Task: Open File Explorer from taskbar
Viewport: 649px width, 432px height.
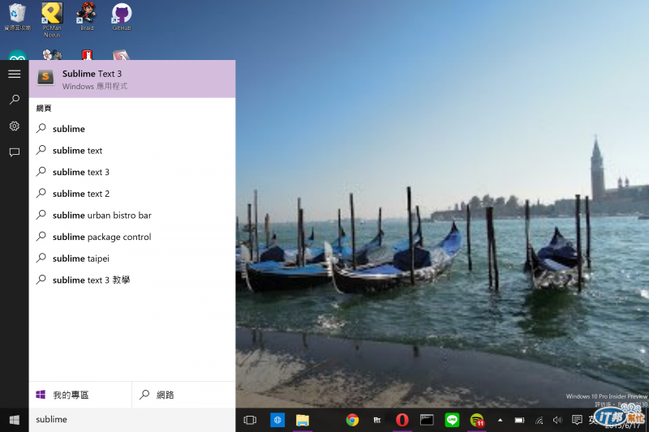Action: [x=303, y=420]
